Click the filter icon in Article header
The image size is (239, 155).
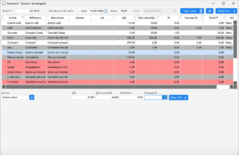click(x=22, y=18)
